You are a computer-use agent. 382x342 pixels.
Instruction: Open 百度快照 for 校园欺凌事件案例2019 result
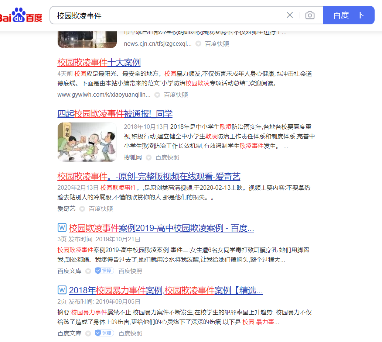click(130, 271)
